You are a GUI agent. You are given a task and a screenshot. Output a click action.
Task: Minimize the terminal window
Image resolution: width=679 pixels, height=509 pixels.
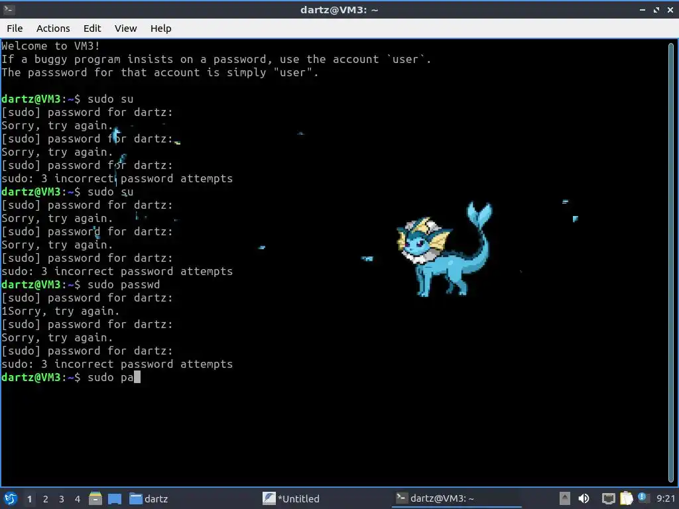(x=643, y=9)
